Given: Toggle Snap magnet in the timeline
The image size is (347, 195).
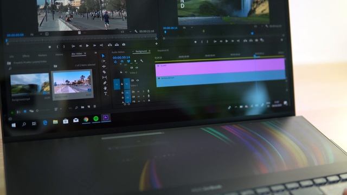Looking at the screenshot, I should 122,62.
